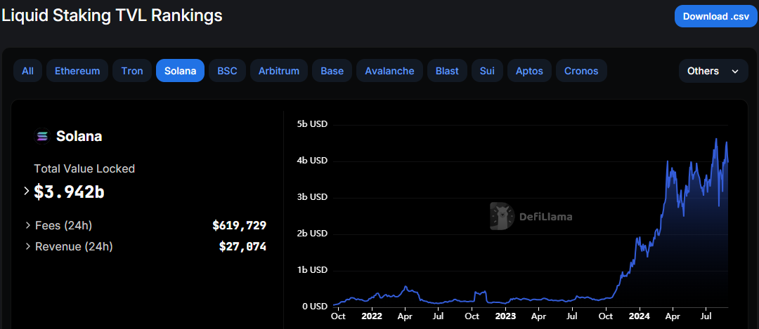Screen dimensions: 759x329
Task: Download the .csv file
Action: 716,16
